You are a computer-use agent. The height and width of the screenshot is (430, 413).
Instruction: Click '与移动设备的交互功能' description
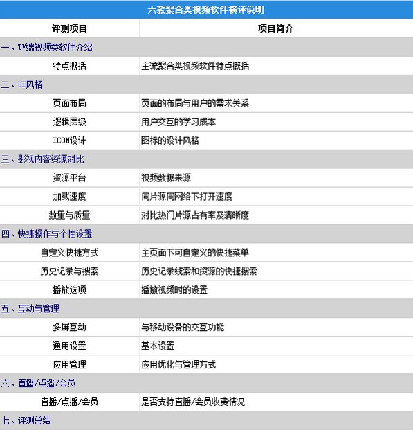click(x=183, y=327)
